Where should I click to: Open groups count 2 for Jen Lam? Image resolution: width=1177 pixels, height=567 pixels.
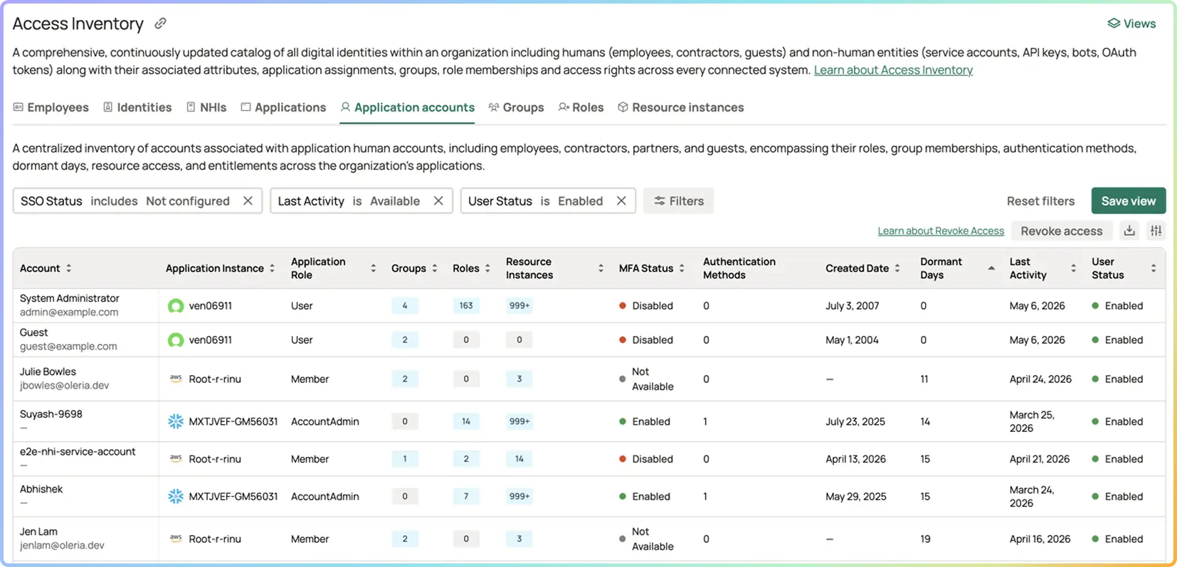pos(405,539)
